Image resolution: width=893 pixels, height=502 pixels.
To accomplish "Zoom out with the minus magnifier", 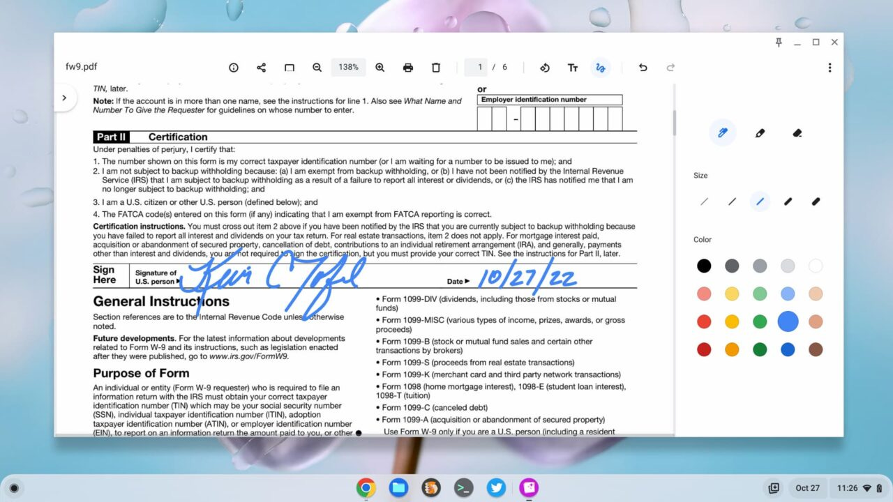I will 317,68.
